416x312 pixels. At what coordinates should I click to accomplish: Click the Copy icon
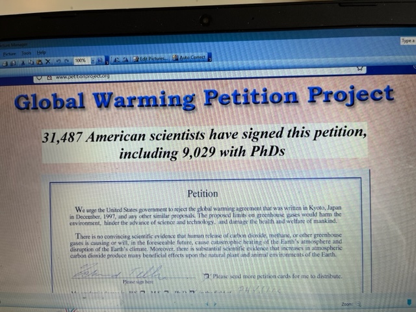click(x=31, y=62)
